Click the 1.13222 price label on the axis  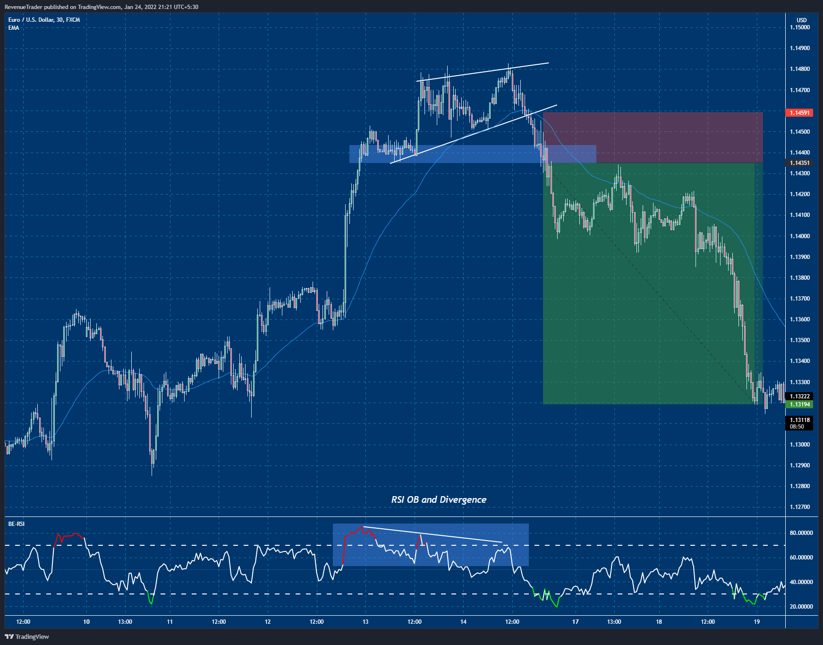(x=799, y=396)
